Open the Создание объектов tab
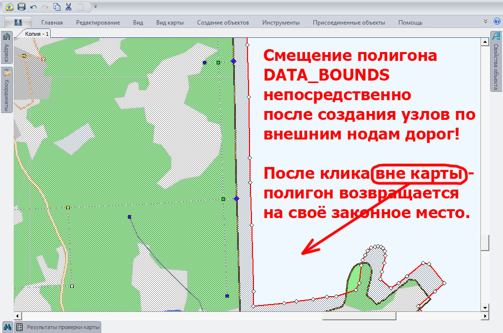Viewport: 503px width, 333px height. tap(223, 23)
